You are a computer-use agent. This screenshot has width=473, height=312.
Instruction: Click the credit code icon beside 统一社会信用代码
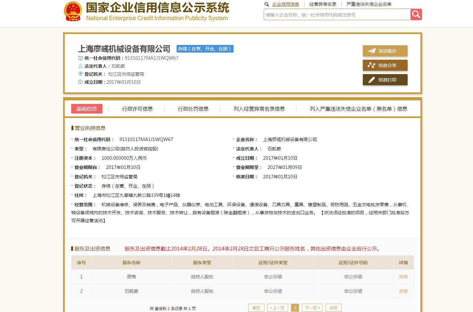coord(80,58)
